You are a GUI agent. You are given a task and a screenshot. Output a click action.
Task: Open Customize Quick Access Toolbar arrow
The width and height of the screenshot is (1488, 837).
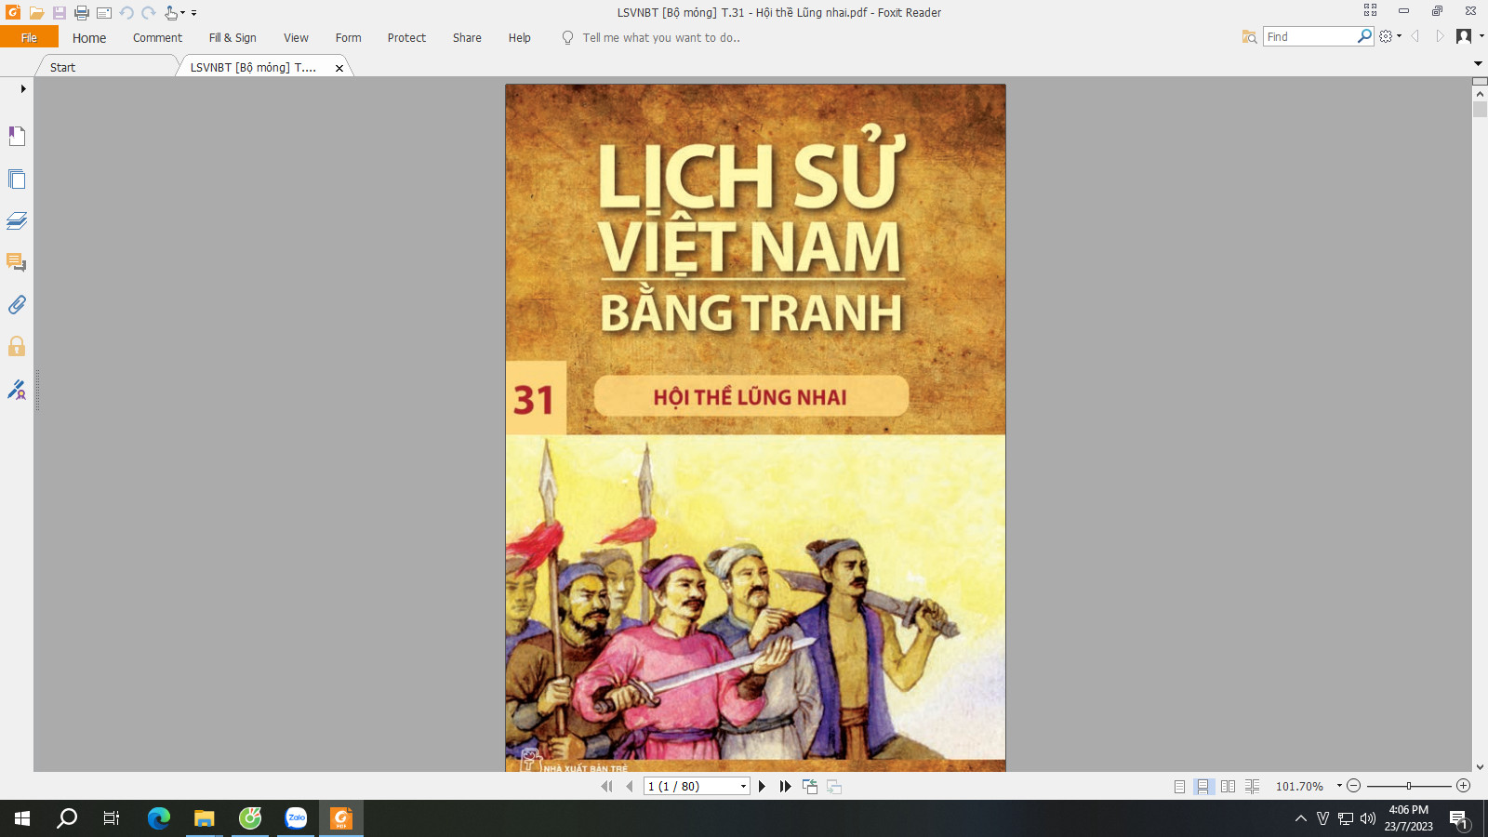[194, 13]
